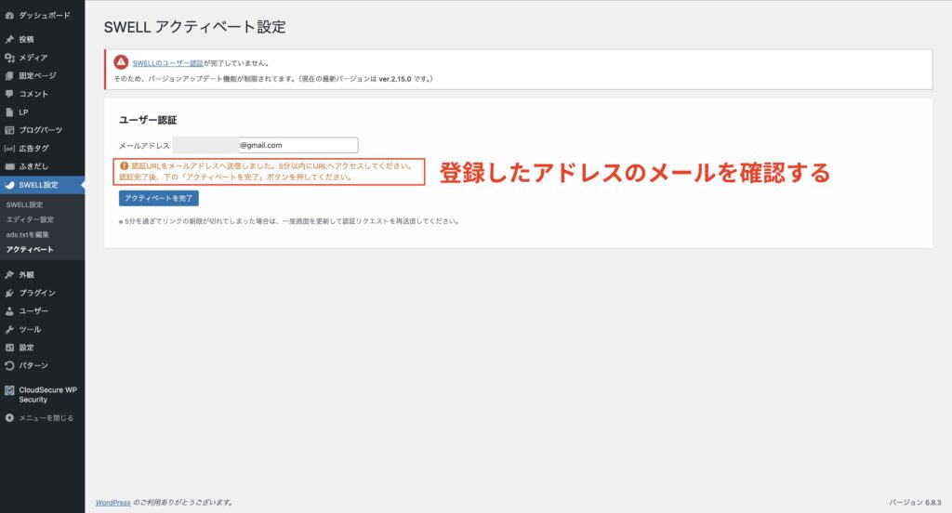Viewport: 952px width, 513px height.
Task: Click the Tools wrench icon
Action: pos(9,329)
